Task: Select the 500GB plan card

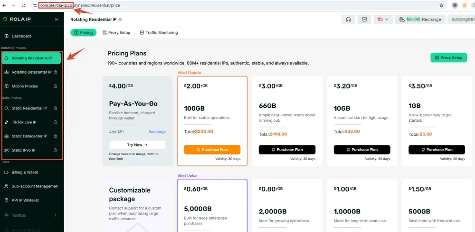Action: (437, 205)
